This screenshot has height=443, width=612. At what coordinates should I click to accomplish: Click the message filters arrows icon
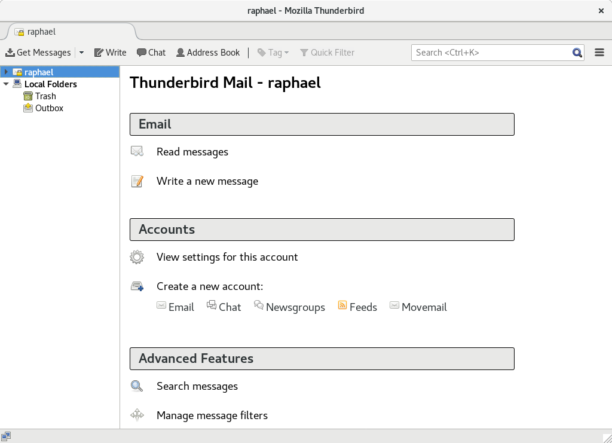tap(137, 415)
